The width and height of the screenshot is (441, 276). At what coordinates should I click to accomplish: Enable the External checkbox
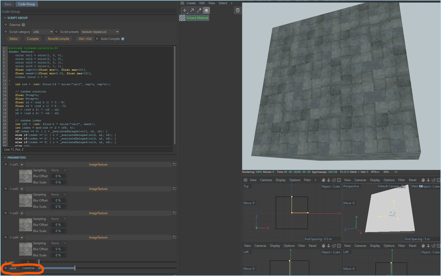point(23,25)
